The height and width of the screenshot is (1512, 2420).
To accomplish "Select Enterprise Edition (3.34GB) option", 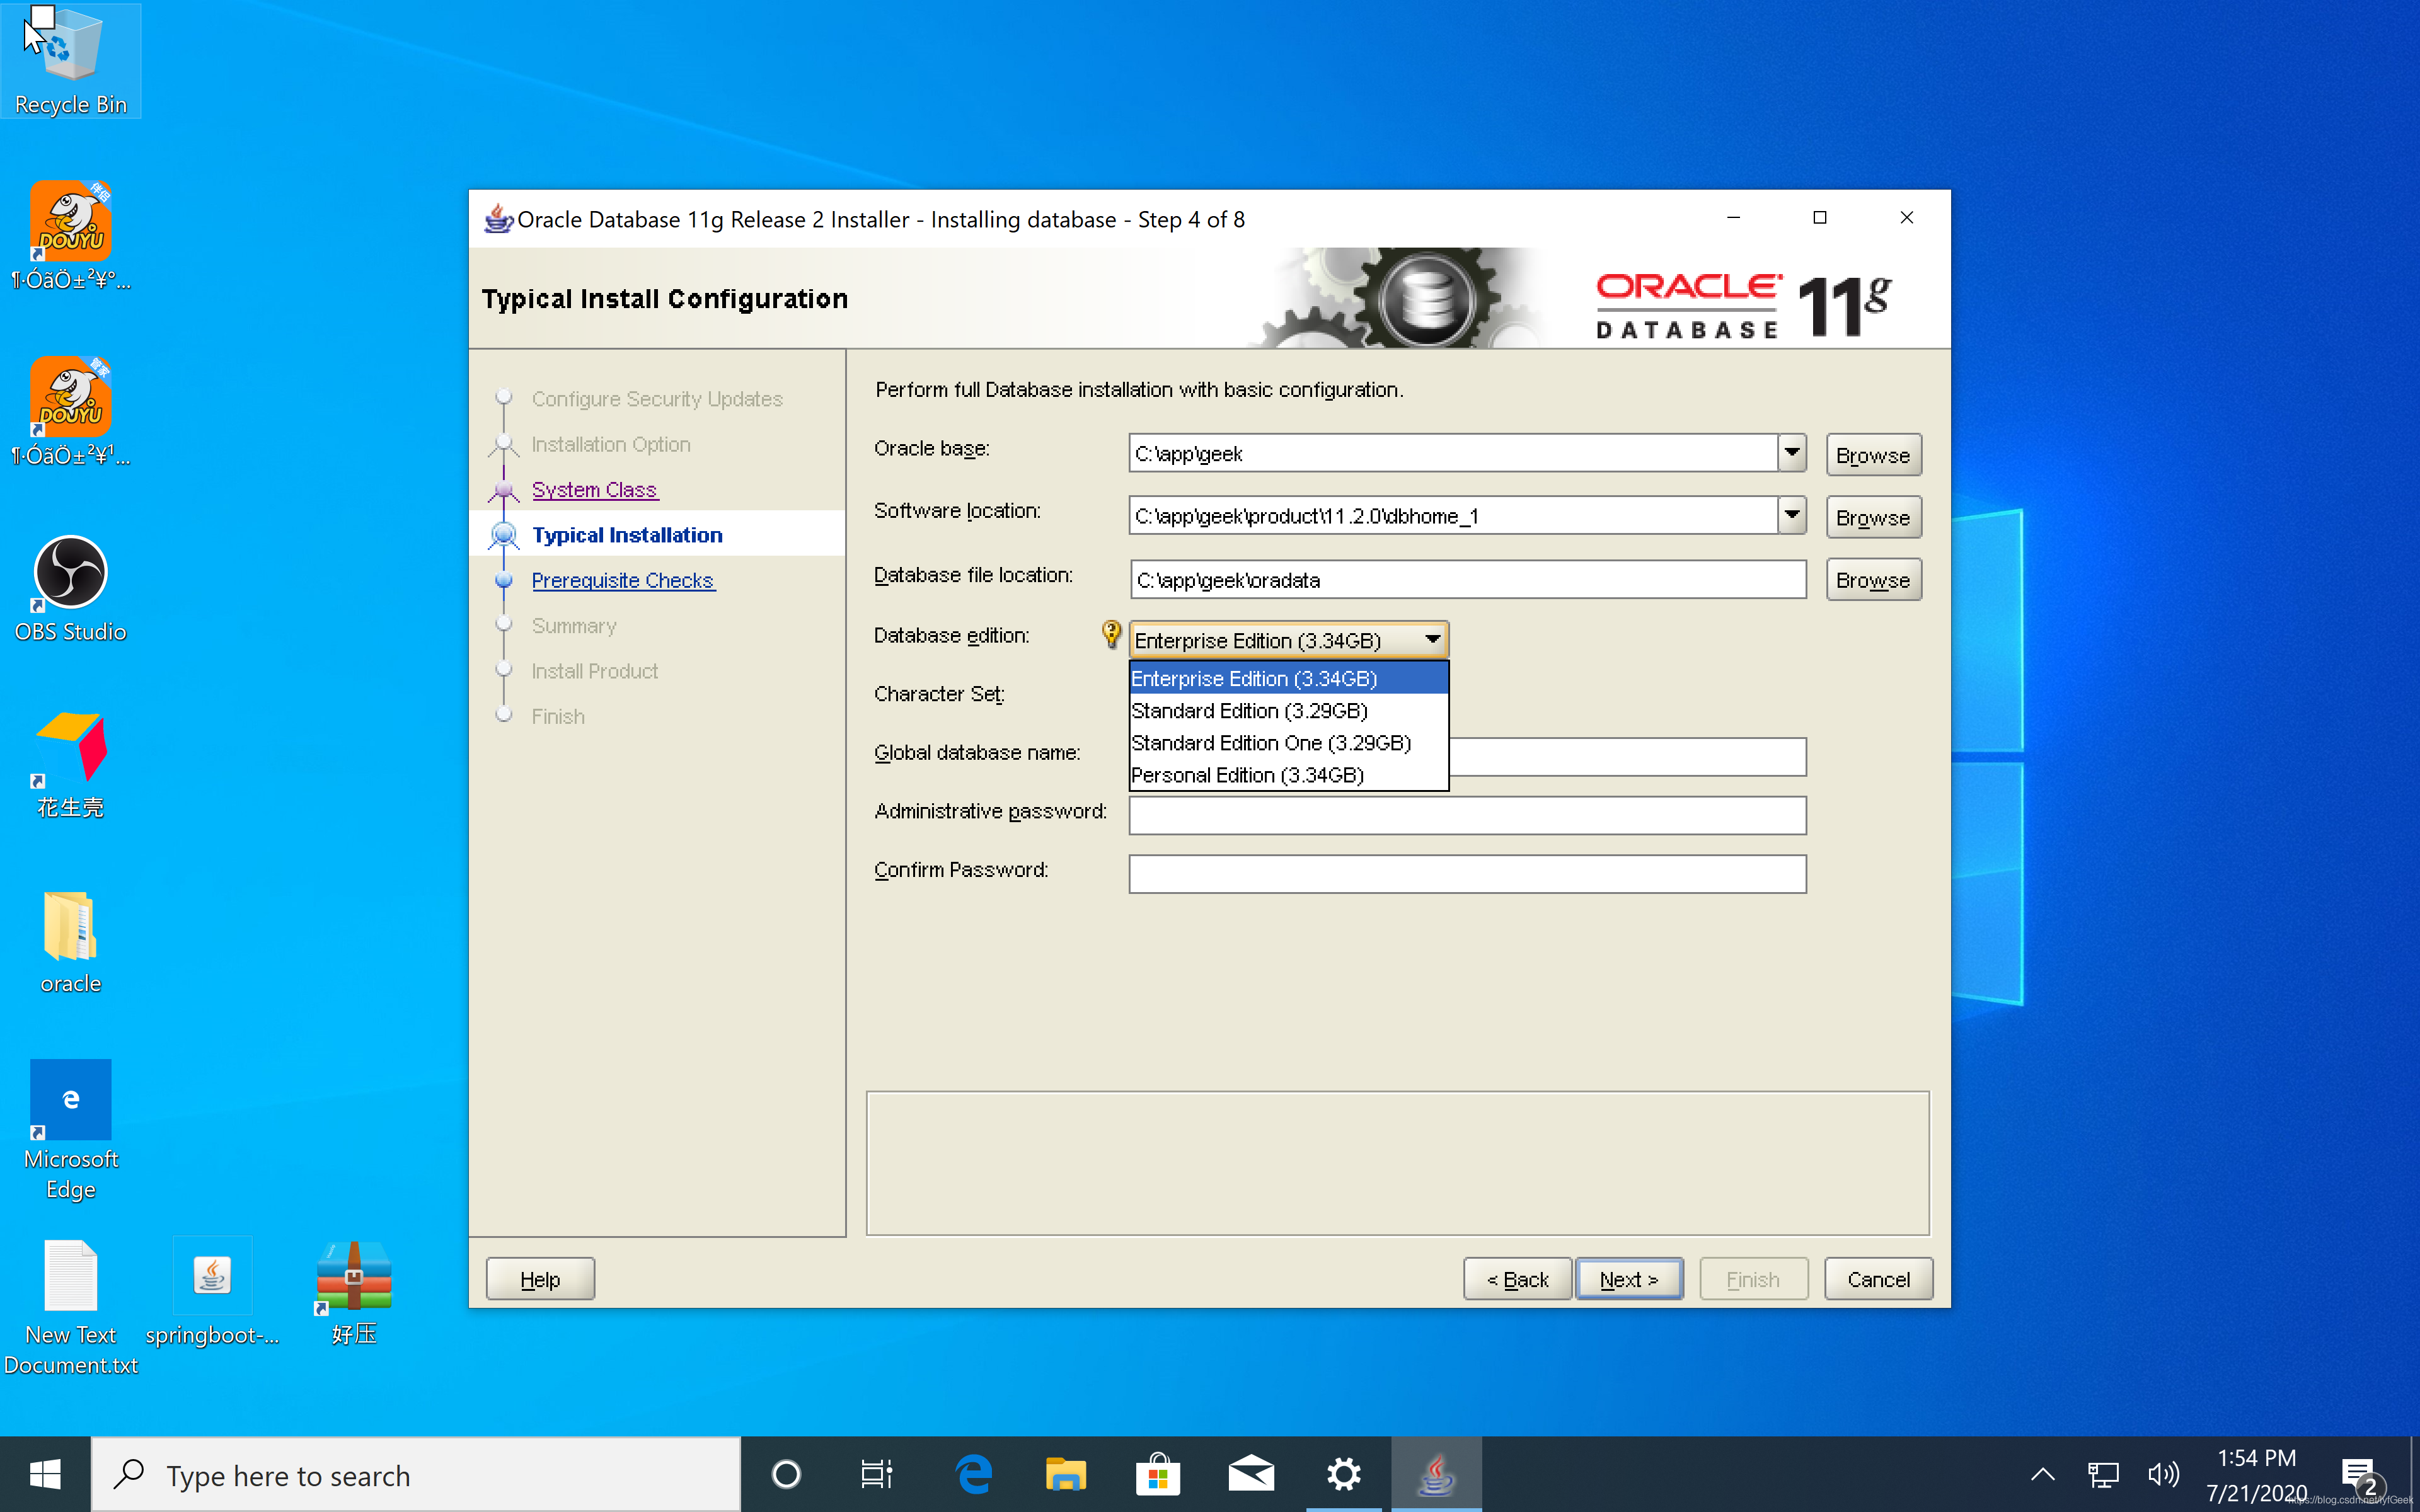I will (1288, 678).
